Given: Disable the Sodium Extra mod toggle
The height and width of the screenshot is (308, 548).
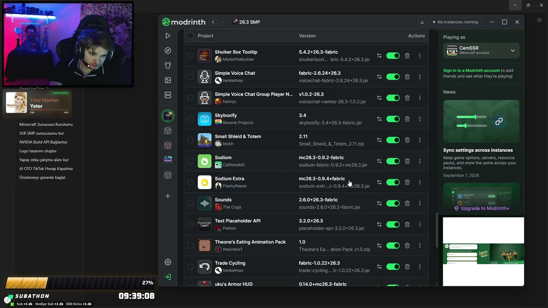Looking at the screenshot, I should (393, 182).
